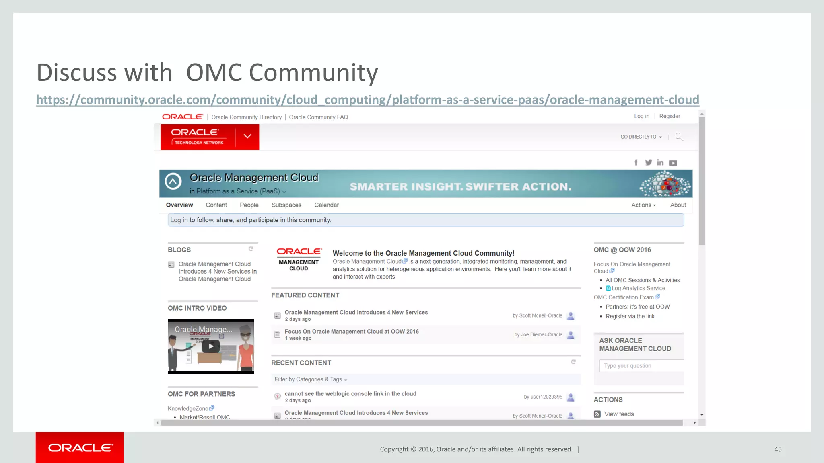The width and height of the screenshot is (824, 463).
Task: Click the scroll left arrow
Action: pyautogui.click(x=157, y=423)
